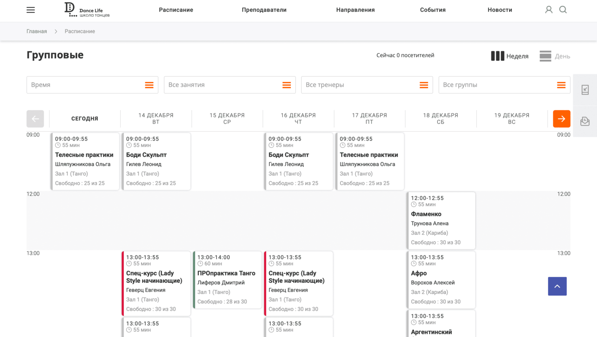Switch to День day view
The image size is (597, 337).
pyautogui.click(x=555, y=56)
